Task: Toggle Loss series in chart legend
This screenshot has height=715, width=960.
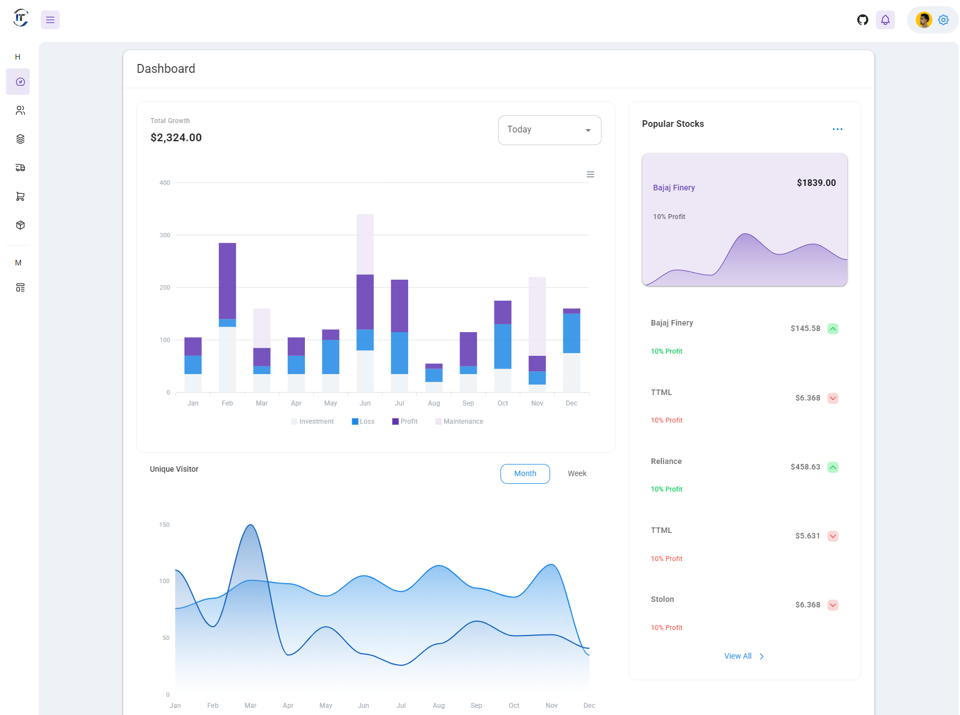Action: (x=363, y=421)
